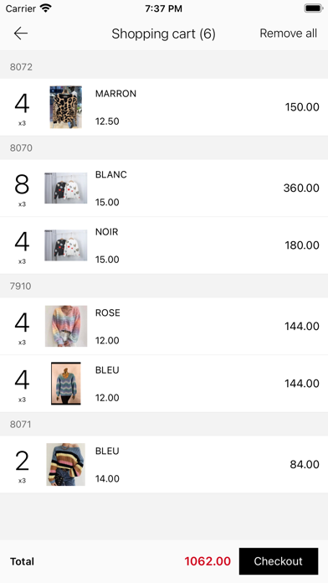Click the red 1062.00 total amount
The width and height of the screenshot is (328, 583).
208,561
